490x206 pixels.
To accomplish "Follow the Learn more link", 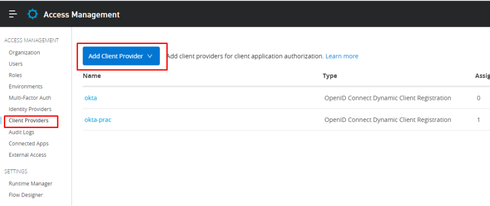I will pyautogui.click(x=342, y=56).
